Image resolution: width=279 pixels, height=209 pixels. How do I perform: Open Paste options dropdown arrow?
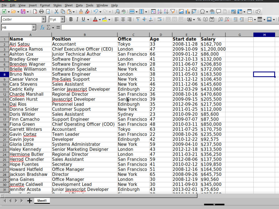(73, 12)
